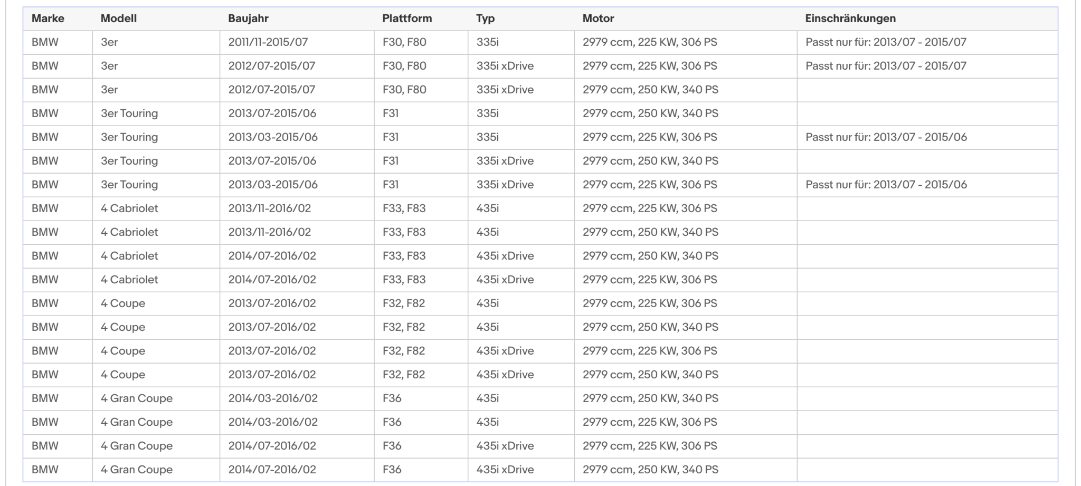
Task: Select the "Typ" column header
Action: [486, 18]
